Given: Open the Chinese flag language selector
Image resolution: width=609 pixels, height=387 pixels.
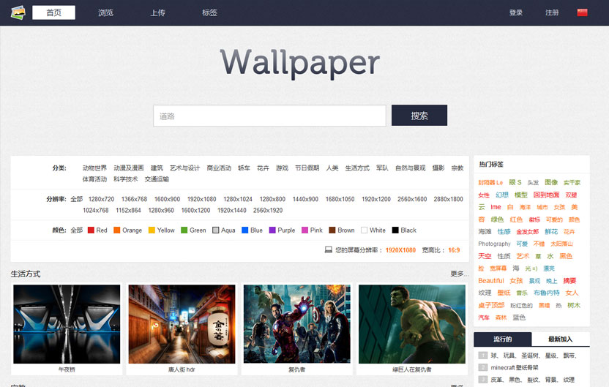Looking at the screenshot, I should pos(582,12).
